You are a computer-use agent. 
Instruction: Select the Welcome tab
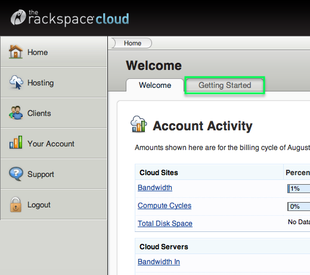[x=155, y=85]
